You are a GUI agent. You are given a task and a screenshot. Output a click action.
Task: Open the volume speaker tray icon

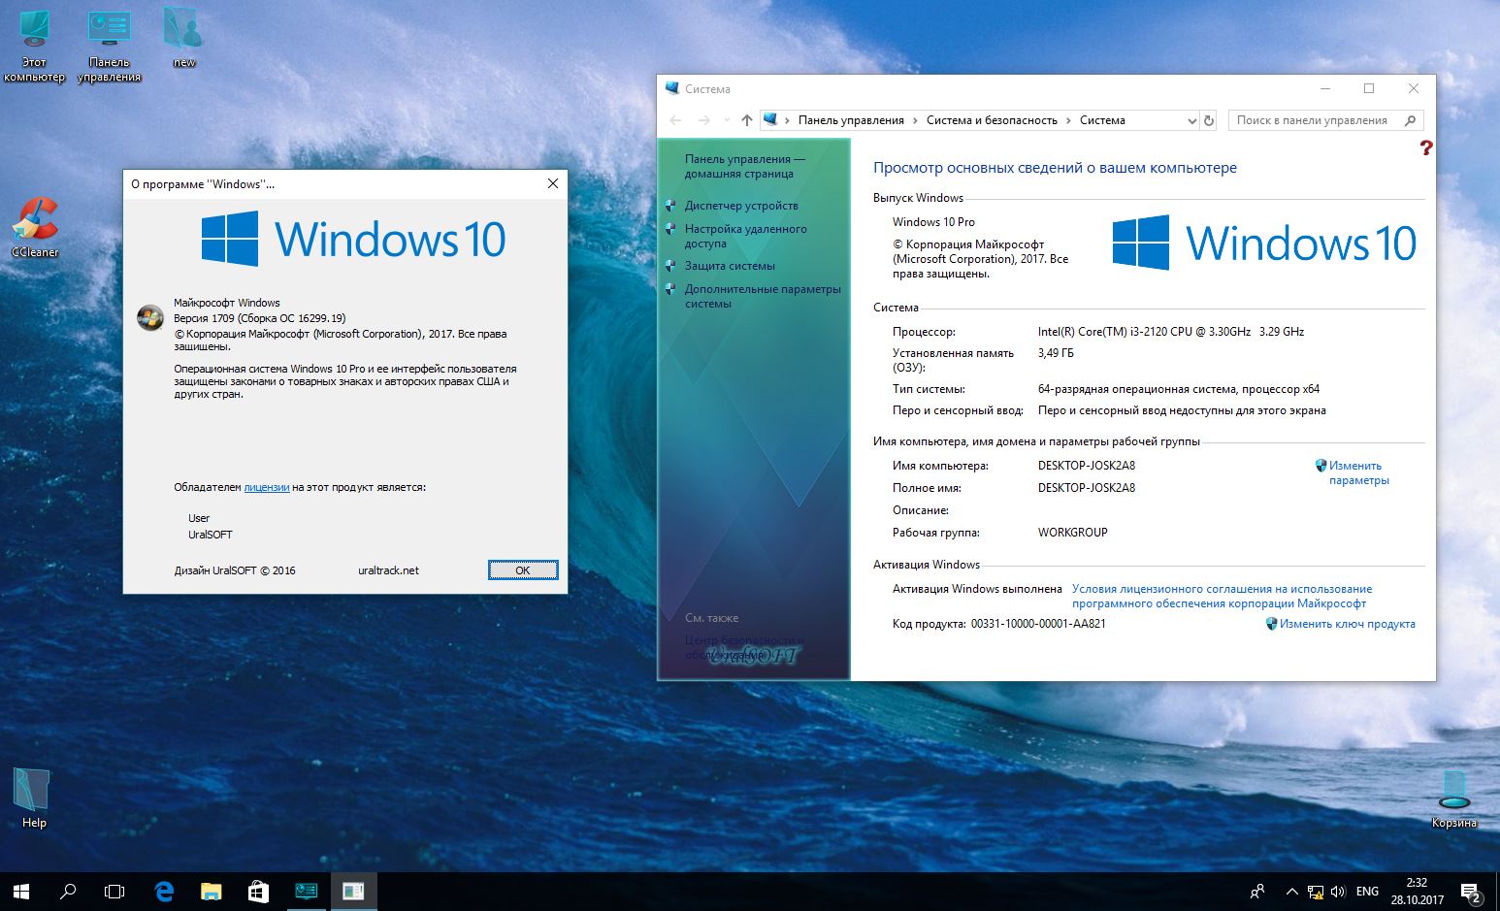pyautogui.click(x=1339, y=891)
